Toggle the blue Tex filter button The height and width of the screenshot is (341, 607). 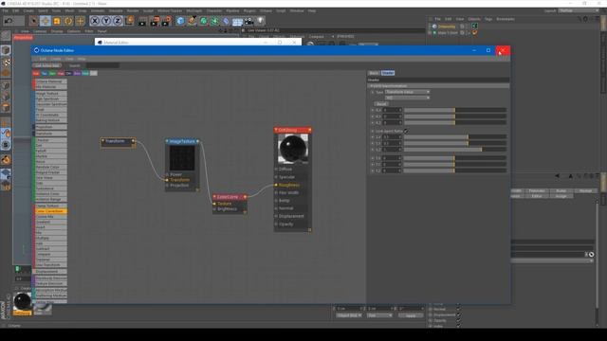45,73
